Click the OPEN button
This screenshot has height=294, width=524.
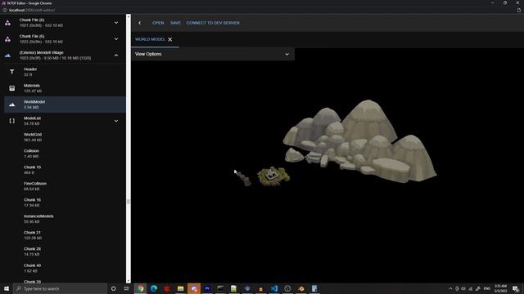(158, 23)
